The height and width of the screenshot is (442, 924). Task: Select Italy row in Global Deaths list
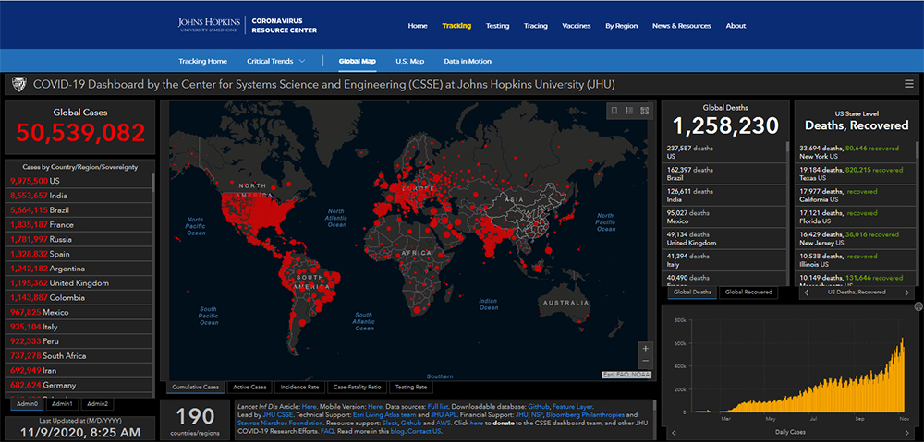[x=724, y=261]
